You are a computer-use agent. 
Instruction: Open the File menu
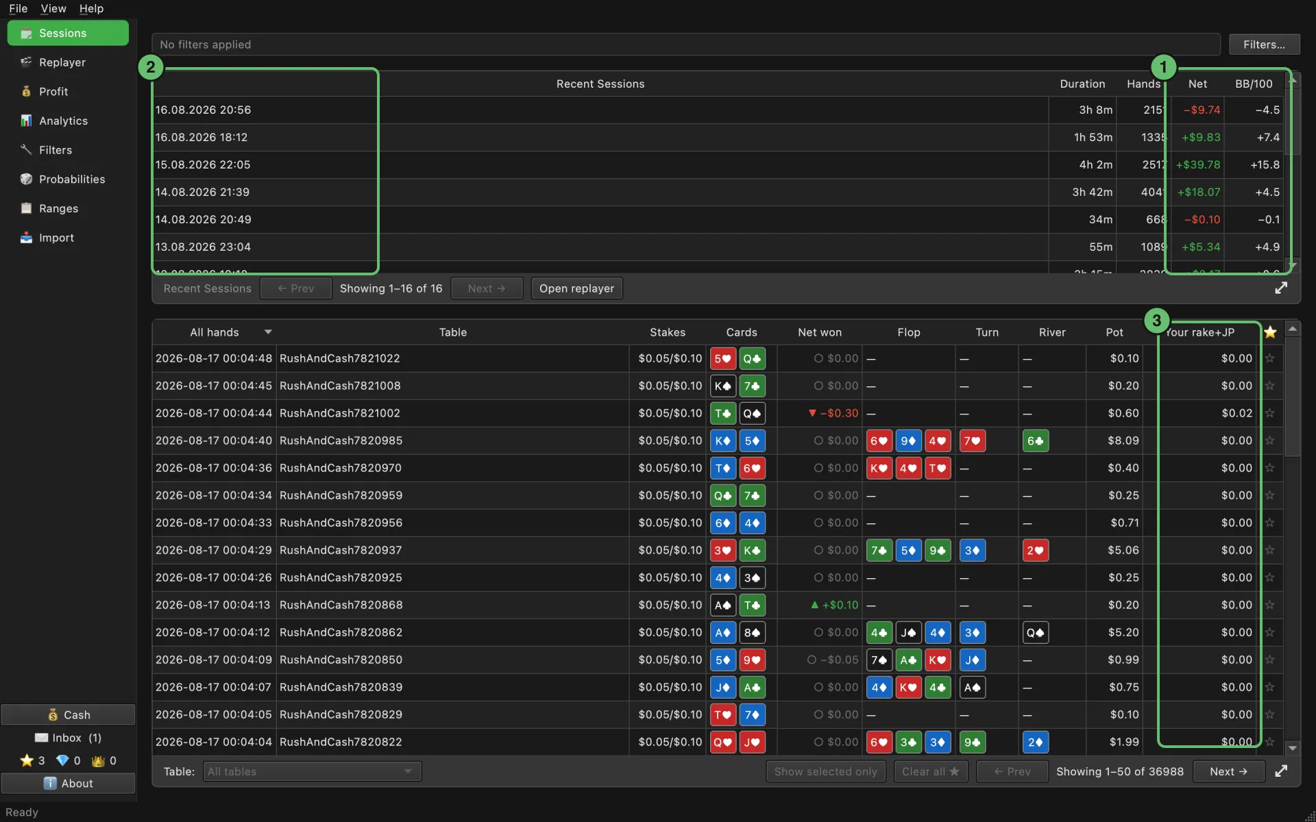click(18, 8)
